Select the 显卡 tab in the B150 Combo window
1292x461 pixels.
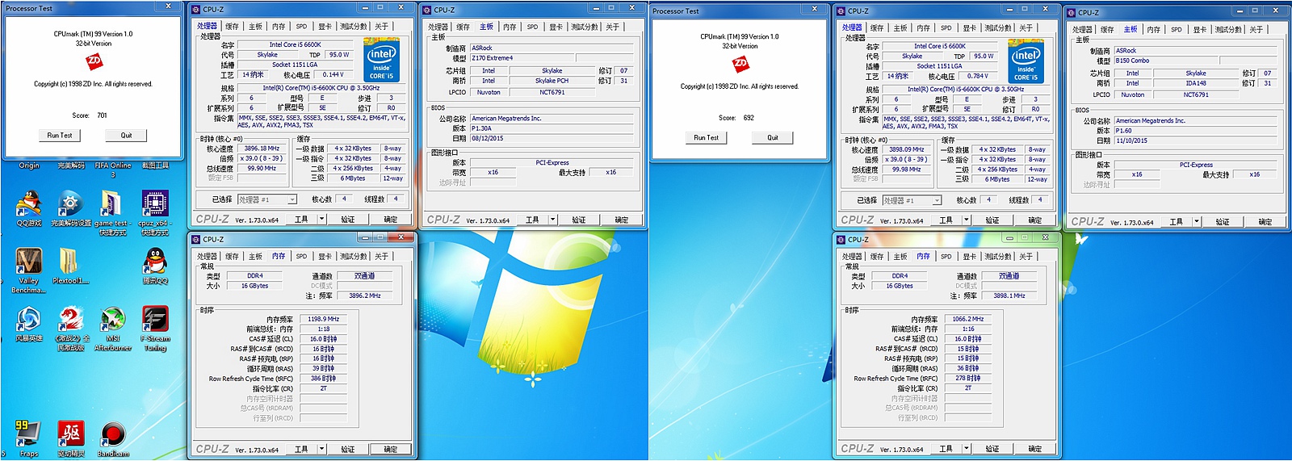pyautogui.click(x=1200, y=29)
